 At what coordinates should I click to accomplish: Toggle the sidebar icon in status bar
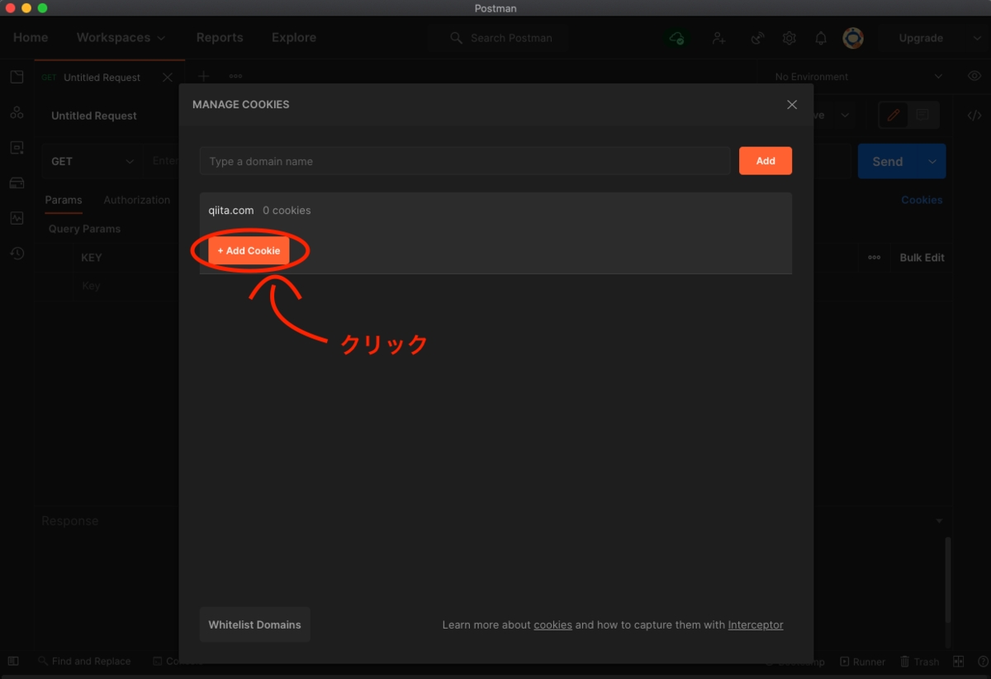pyautogui.click(x=13, y=661)
